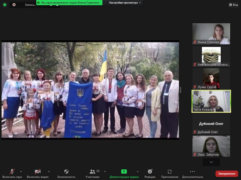Open the Приложения apps icon
The width and height of the screenshot is (241, 180).
(x=170, y=171)
